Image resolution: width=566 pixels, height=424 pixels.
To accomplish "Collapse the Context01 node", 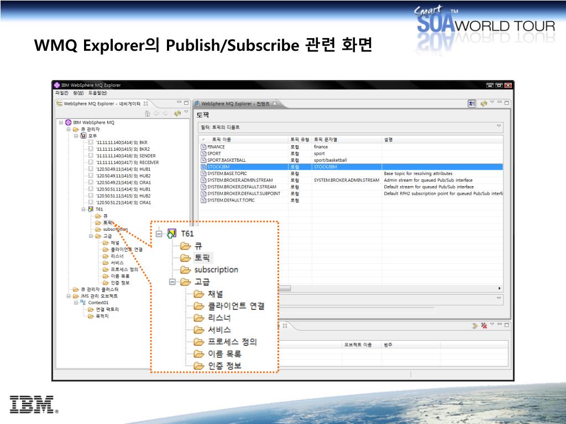I will pyautogui.click(x=76, y=303).
